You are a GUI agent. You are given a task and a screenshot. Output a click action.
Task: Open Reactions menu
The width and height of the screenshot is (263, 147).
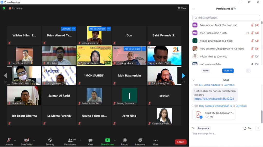[x=140, y=142]
